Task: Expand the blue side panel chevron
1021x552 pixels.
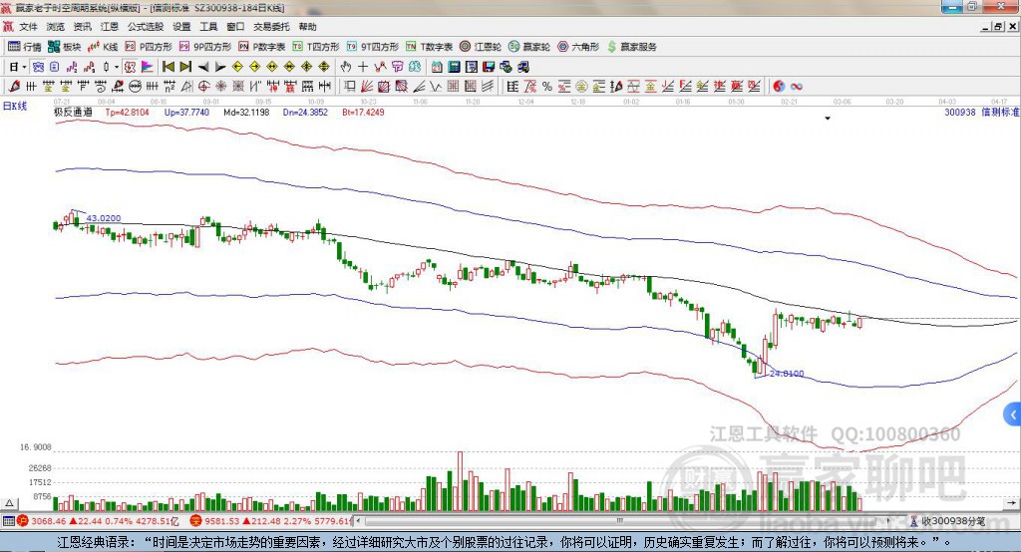Action: pyautogui.click(x=1013, y=414)
